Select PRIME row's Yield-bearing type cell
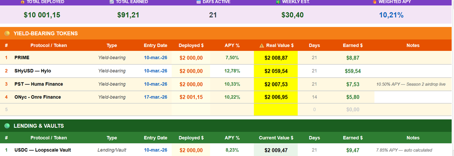 pyautogui.click(x=112, y=58)
